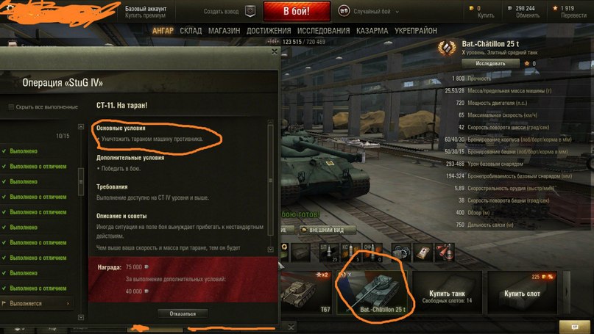Open the chat channel icon button
Image resolution: width=594 pixels, height=334 pixels.
point(574,327)
